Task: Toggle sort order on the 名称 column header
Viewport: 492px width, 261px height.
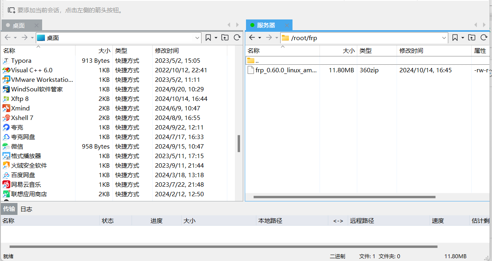Action: coord(9,50)
